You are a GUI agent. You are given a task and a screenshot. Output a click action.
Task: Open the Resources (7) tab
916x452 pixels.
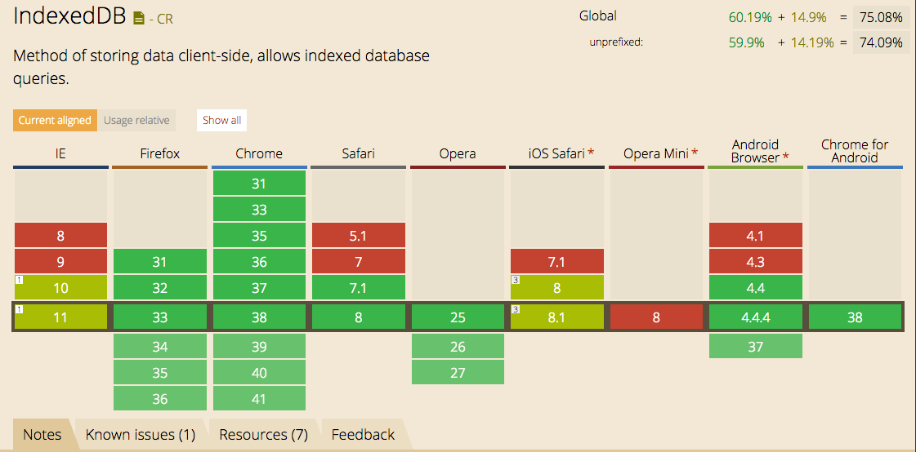[263, 435]
